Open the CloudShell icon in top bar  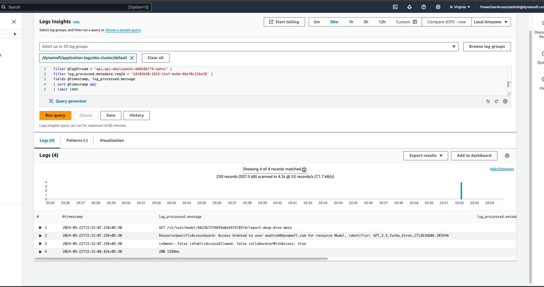(x=395, y=7)
